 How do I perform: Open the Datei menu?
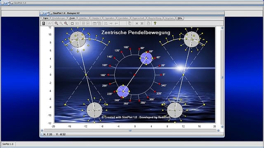(x=46, y=18)
